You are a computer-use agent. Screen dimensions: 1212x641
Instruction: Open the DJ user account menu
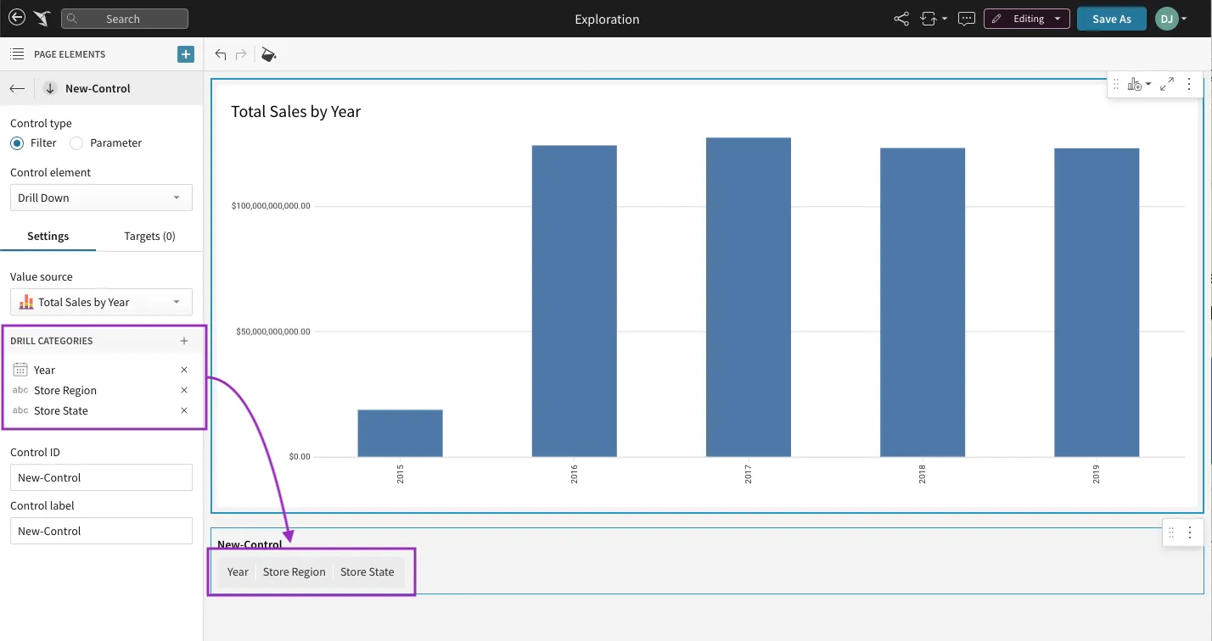pyautogui.click(x=1170, y=19)
